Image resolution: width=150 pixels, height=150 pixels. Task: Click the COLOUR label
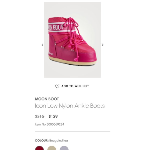tap(42, 140)
